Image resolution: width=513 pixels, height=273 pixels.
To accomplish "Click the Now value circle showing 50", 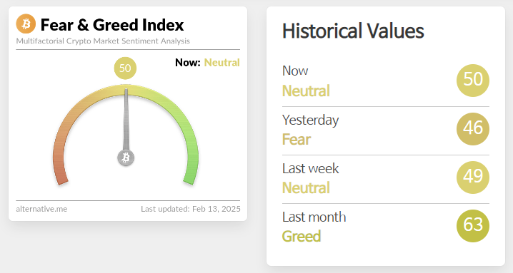I will coord(473,81).
